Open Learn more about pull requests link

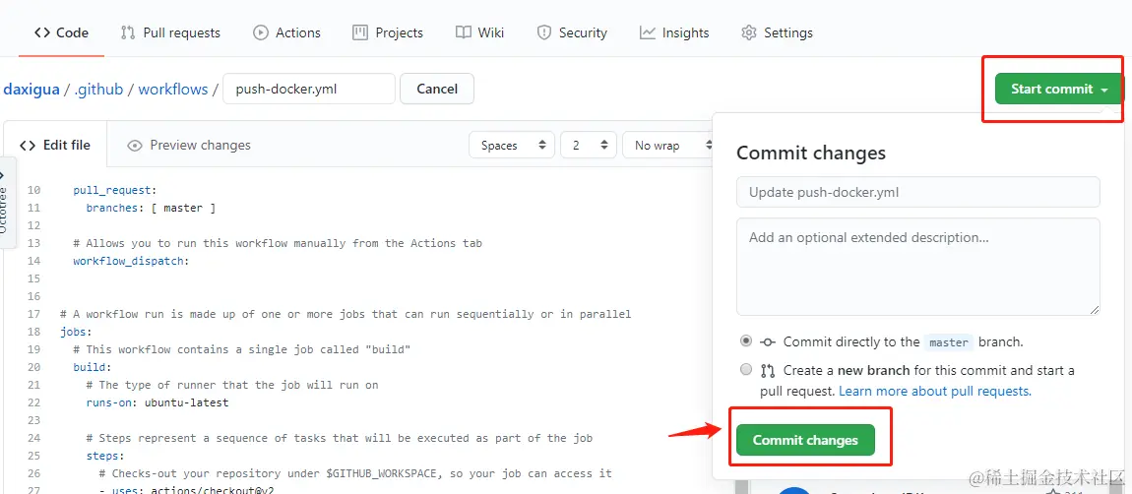point(935,391)
